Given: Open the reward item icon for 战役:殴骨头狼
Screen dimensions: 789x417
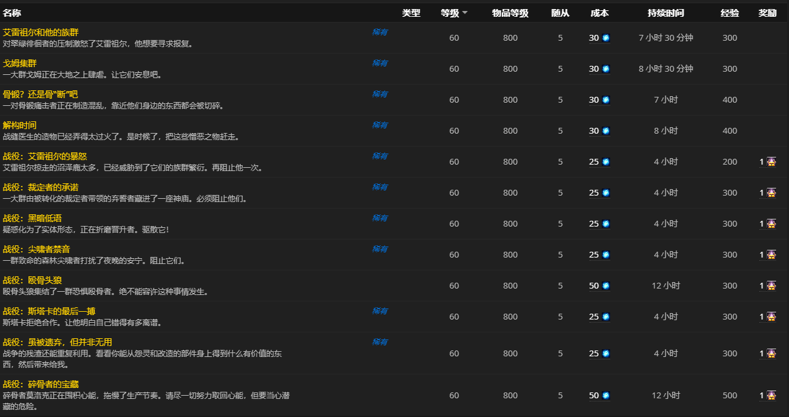Looking at the screenshot, I should [x=771, y=286].
